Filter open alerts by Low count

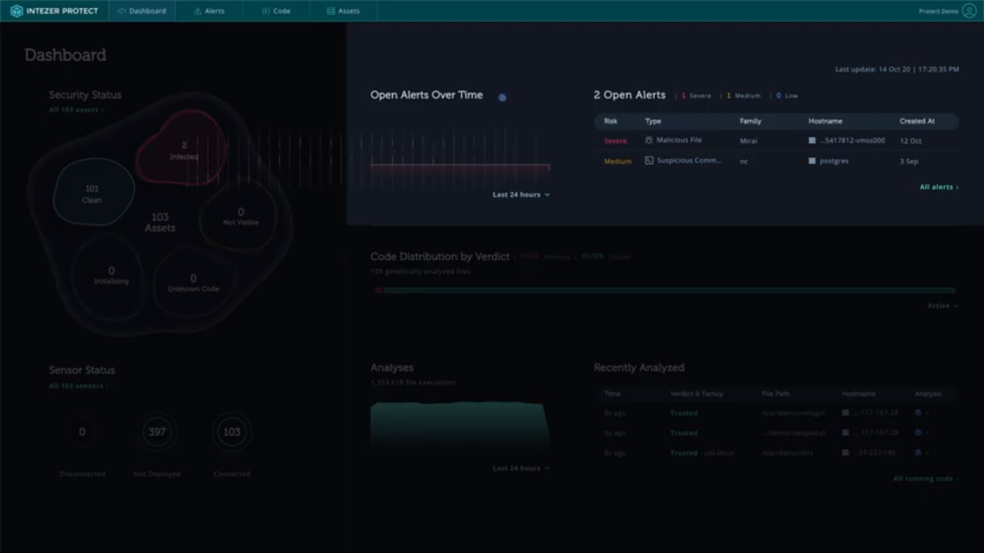pos(787,96)
